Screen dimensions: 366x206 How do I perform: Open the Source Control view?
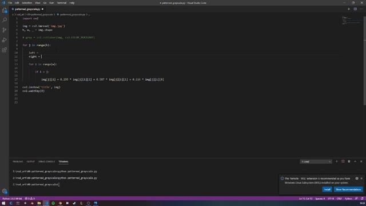click(5, 30)
